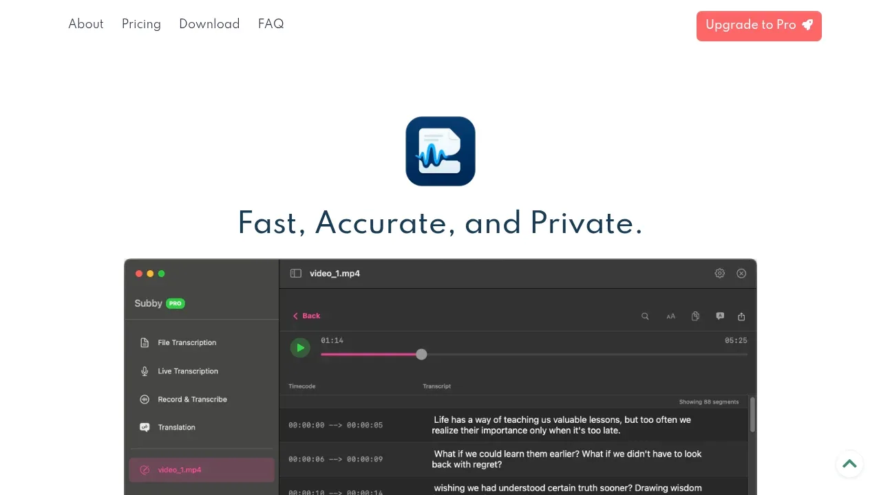
Task: Click the green macOS zoom button
Action: pos(162,274)
